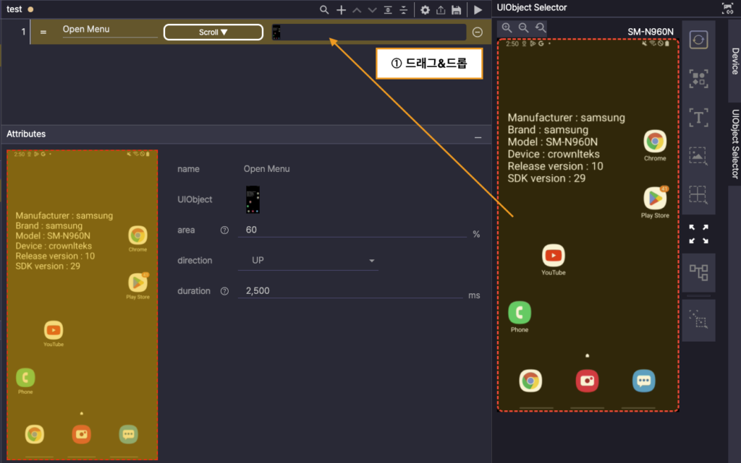Click the search icon in the test toolbar
The image size is (741, 463).
pyautogui.click(x=325, y=10)
